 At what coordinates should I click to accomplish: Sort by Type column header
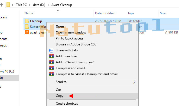pyautogui.click(x=131, y=13)
